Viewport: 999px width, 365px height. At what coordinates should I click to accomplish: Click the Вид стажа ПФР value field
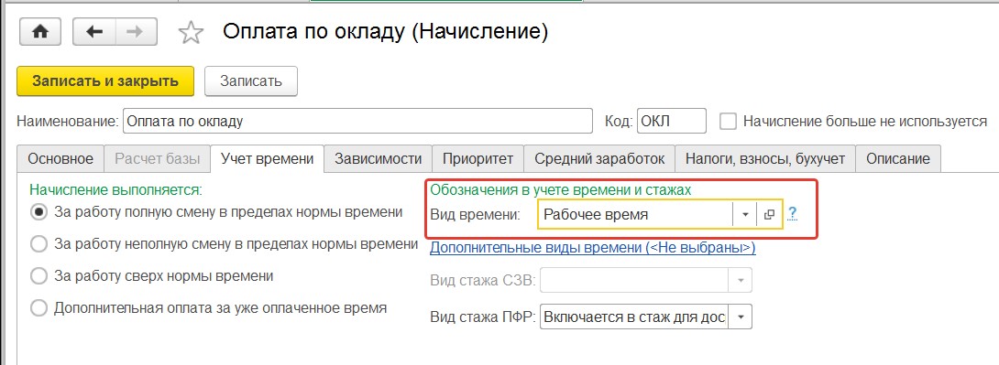(x=634, y=317)
